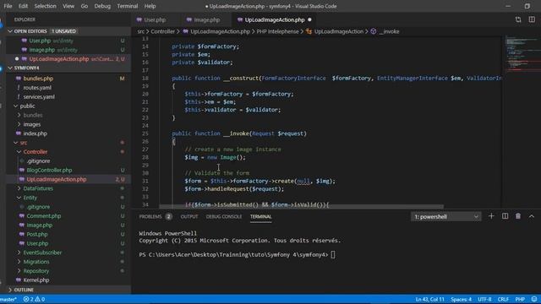Switch to the Debug Console tab
Viewport: 541px width, 304px height.
pos(224,217)
